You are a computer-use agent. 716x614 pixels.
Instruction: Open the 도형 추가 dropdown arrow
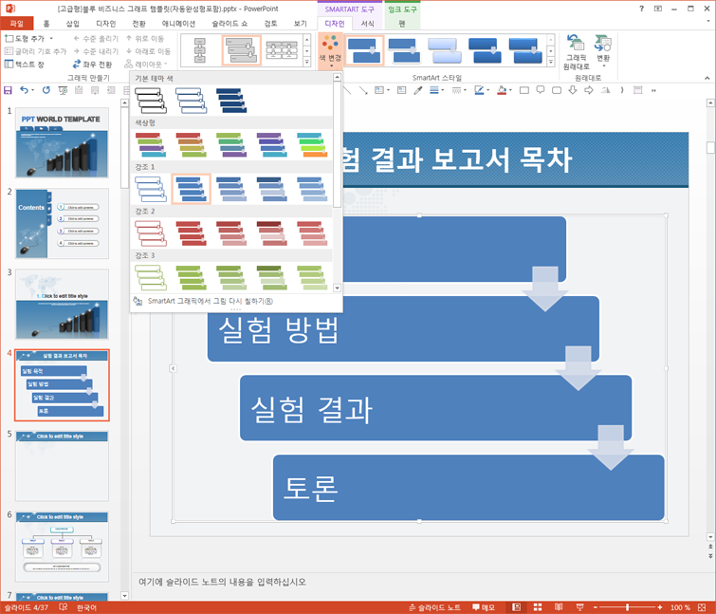point(51,38)
